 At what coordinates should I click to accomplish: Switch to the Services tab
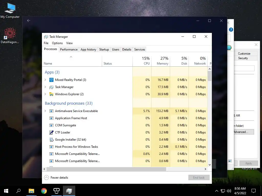point(140,50)
